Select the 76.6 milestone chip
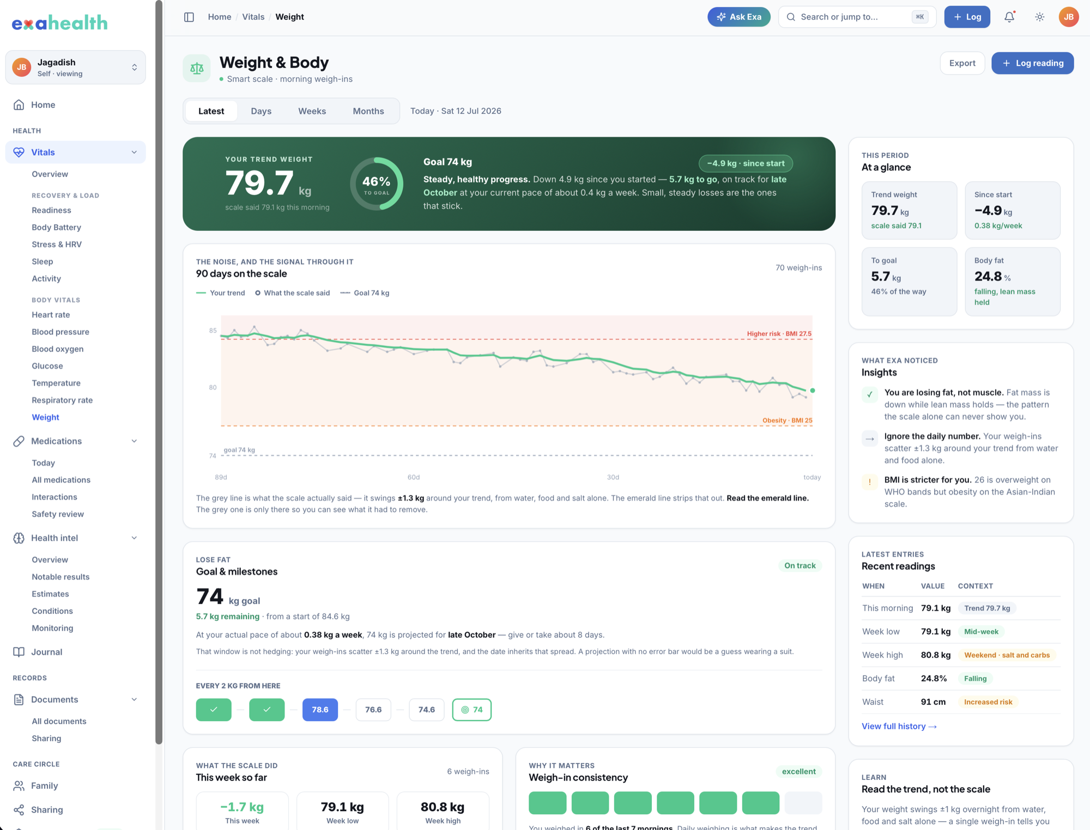Screen dimensions: 1090x830 click(373, 710)
